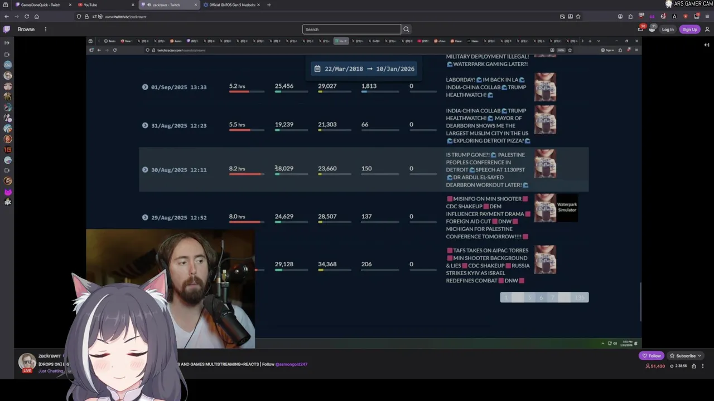714x401 pixels.
Task: Open the Twitch home logo
Action: click(x=7, y=29)
